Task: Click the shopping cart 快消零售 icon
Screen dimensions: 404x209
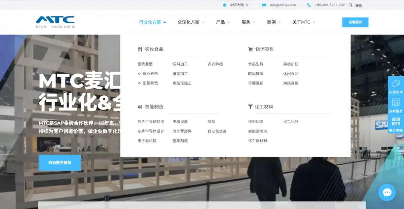Action: [250, 49]
